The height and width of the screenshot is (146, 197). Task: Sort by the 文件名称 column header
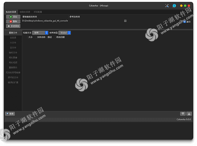(41, 37)
